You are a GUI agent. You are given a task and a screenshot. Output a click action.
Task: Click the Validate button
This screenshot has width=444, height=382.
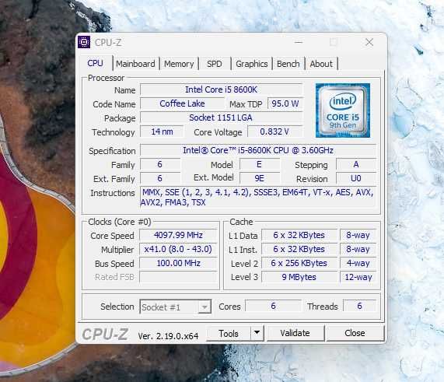[x=295, y=333]
